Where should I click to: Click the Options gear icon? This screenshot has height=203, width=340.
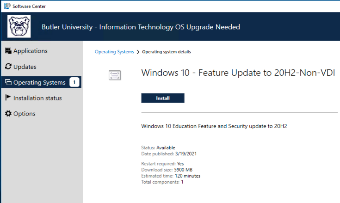(8, 114)
